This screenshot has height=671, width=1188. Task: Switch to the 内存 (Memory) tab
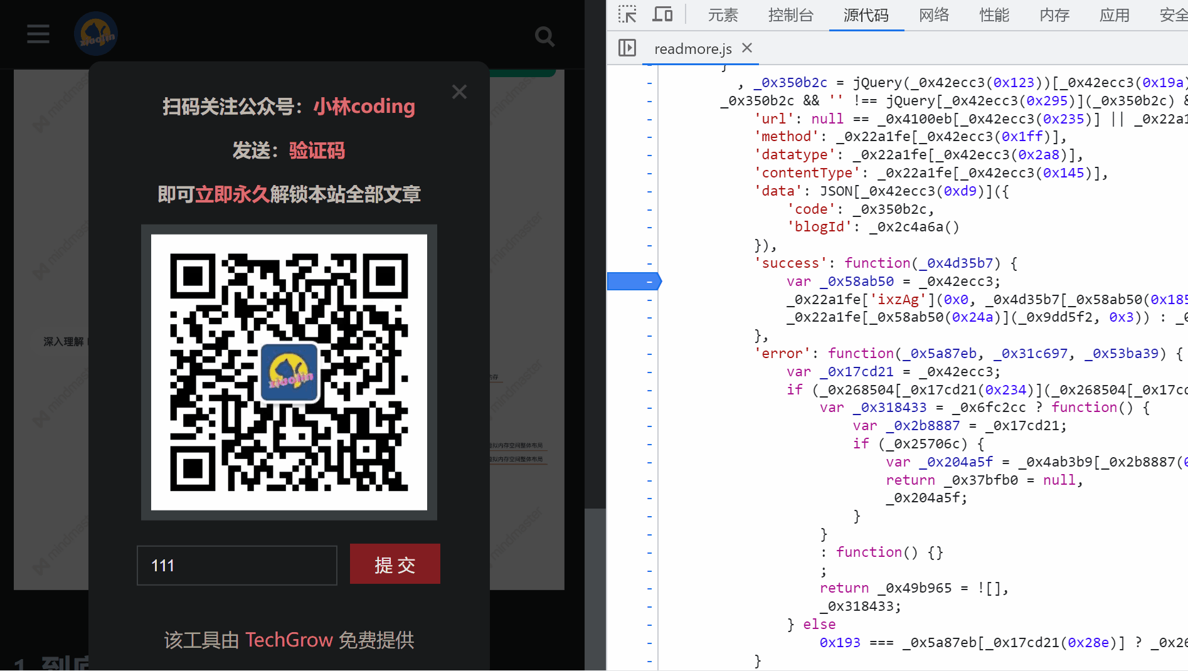pos(1054,15)
